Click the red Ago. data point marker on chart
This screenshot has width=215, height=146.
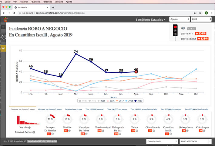(136, 72)
